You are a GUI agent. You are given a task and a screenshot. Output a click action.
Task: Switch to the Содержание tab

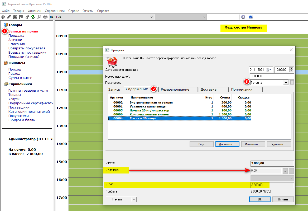[x=137, y=89]
